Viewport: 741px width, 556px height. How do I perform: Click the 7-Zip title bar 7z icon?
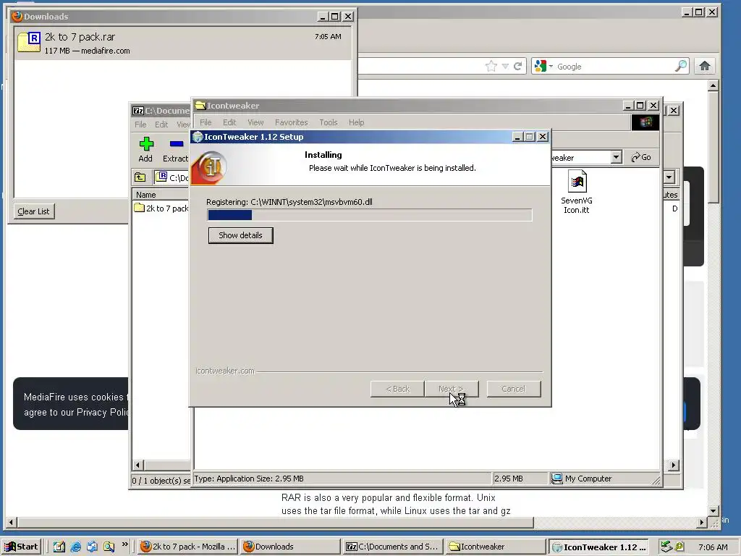click(x=138, y=111)
